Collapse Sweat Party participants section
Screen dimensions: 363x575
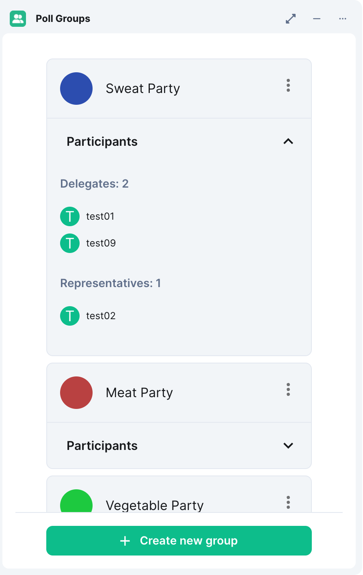coord(288,141)
